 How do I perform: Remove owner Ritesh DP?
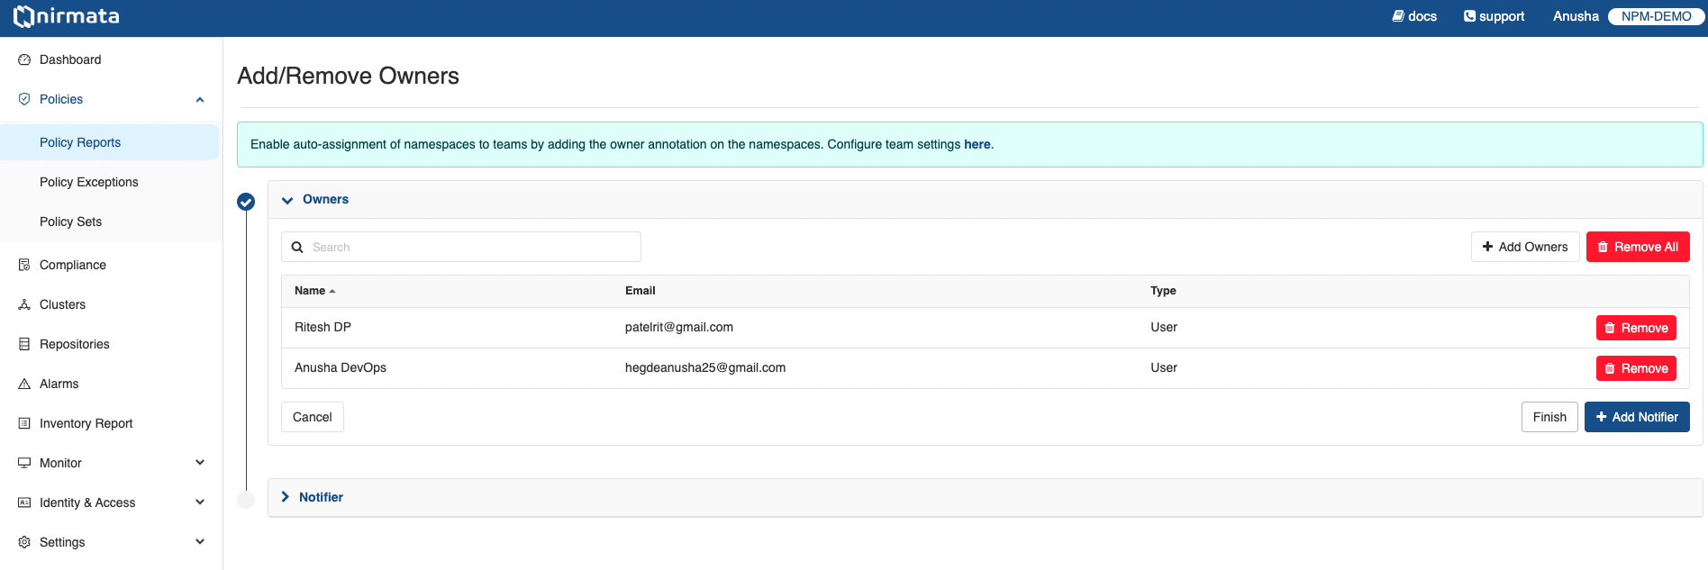(1636, 328)
